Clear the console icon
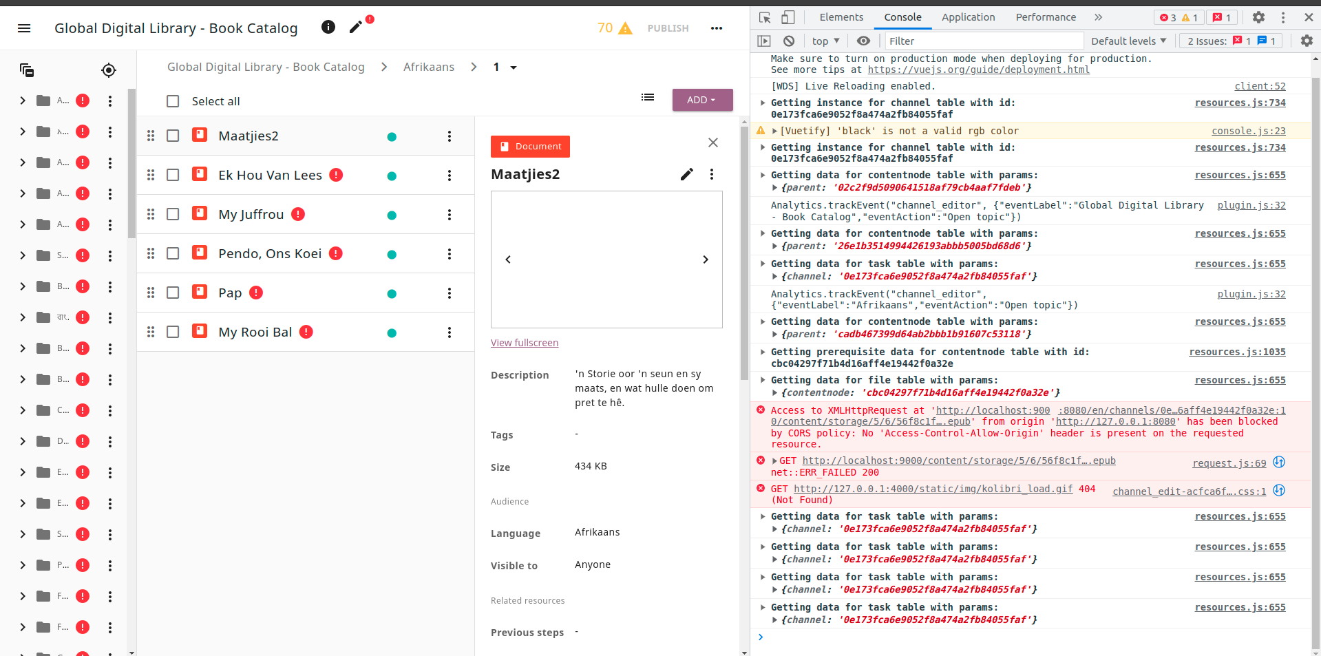 789,41
